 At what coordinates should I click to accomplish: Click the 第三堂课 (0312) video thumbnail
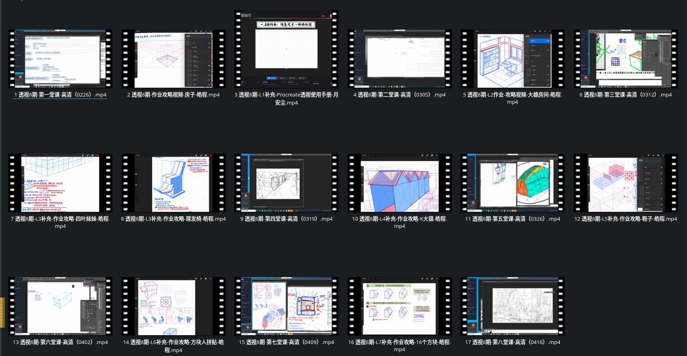pos(626,58)
